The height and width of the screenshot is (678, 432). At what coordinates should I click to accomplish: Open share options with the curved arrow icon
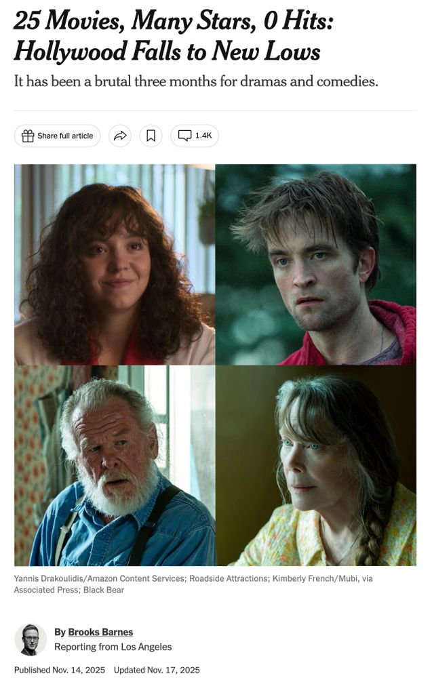coord(120,136)
